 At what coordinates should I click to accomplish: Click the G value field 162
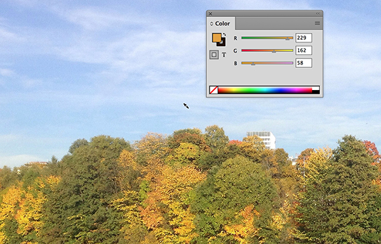[x=304, y=51]
